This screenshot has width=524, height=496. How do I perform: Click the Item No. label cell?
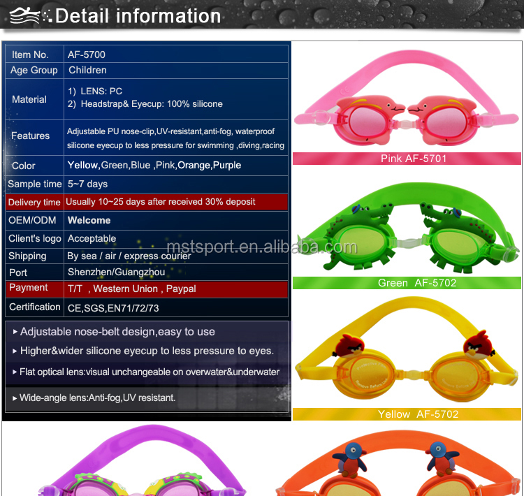pyautogui.click(x=34, y=54)
